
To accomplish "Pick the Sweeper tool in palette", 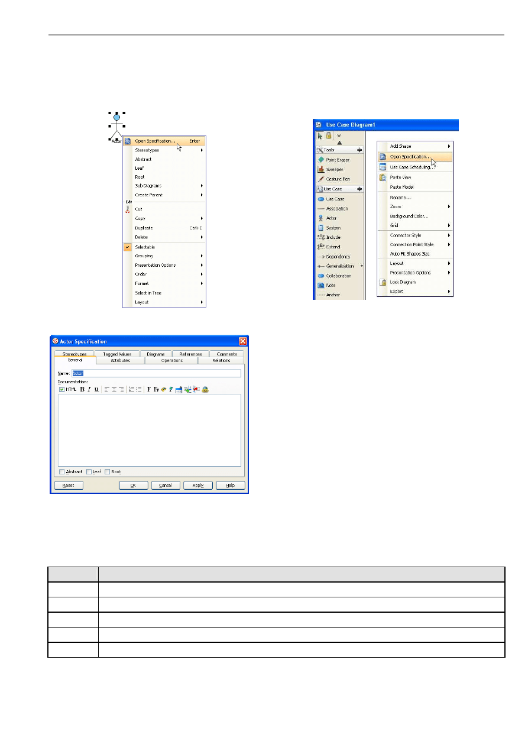I will coord(333,169).
